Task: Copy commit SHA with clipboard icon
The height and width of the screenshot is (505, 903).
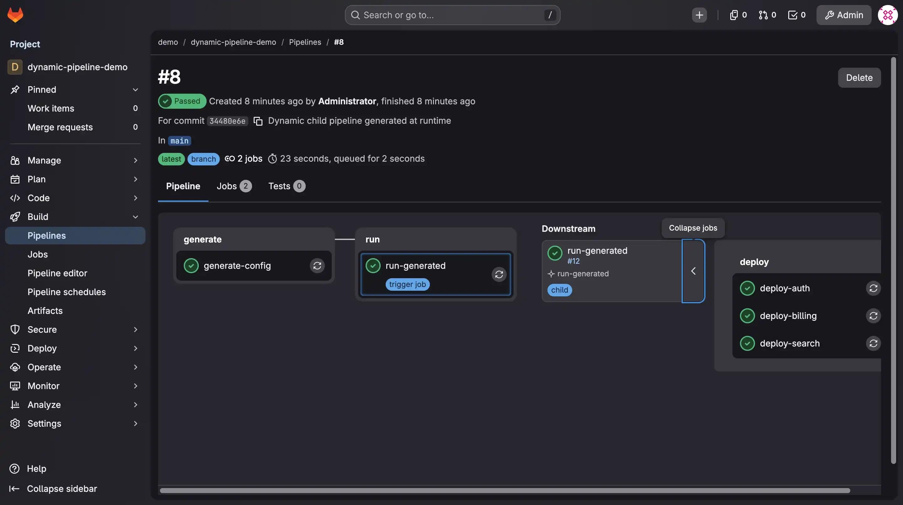Action: (x=258, y=121)
